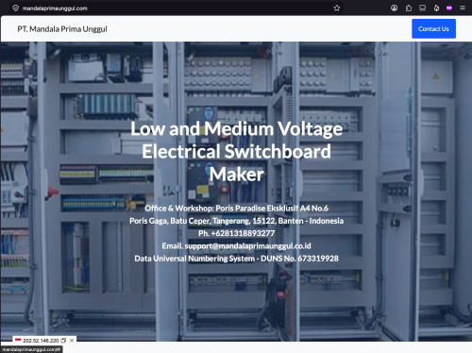472x353 pixels.
Task: Click the Poris Gaga, Batu Ceper address line
Action: click(x=236, y=221)
